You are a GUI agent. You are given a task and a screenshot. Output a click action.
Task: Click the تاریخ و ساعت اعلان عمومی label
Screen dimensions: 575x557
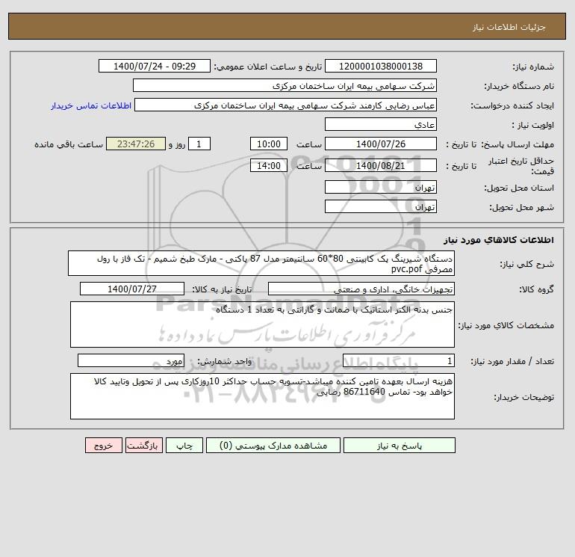[268, 67]
